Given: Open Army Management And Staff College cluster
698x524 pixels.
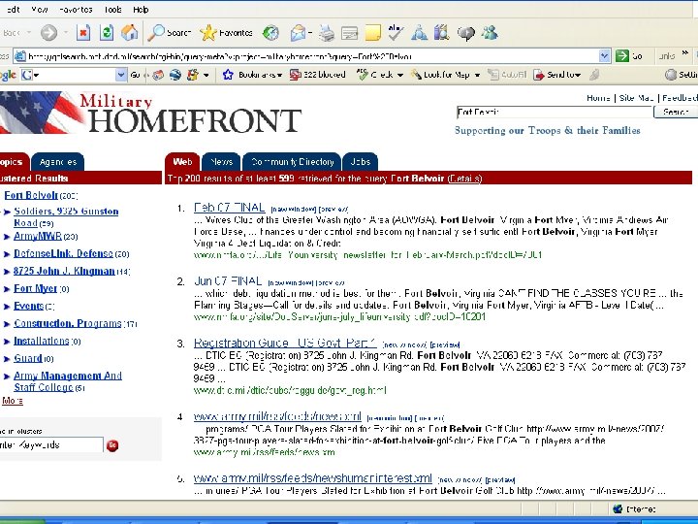Looking at the screenshot, I should (67, 381).
